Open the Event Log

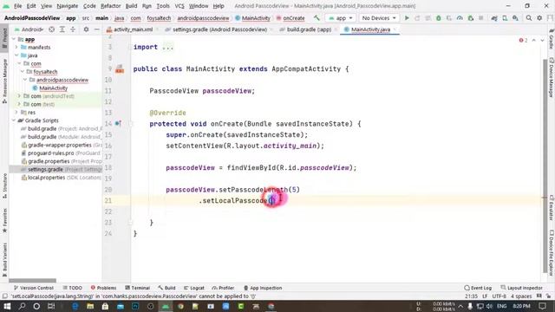click(478, 288)
